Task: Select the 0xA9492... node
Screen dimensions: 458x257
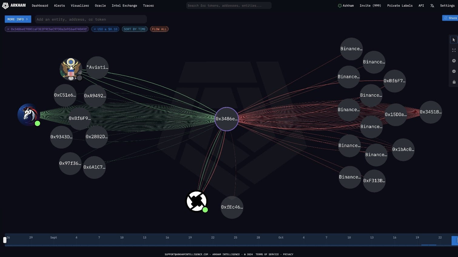Action: tap(95, 96)
